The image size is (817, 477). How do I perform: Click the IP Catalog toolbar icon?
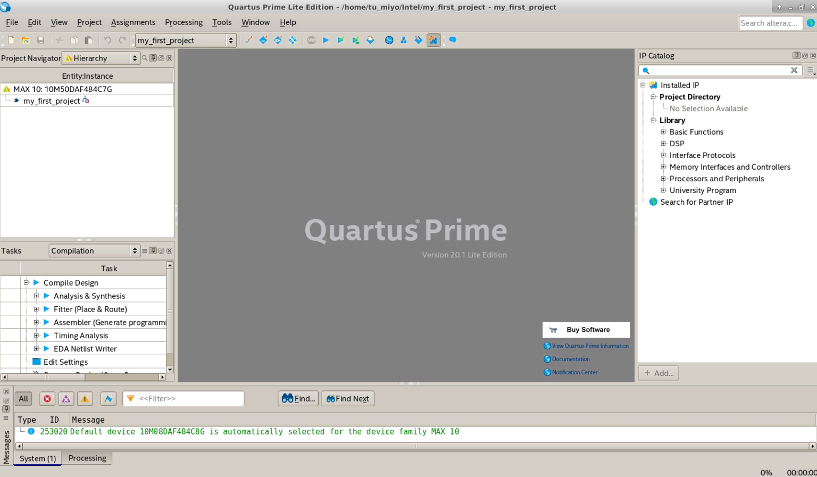pos(433,40)
